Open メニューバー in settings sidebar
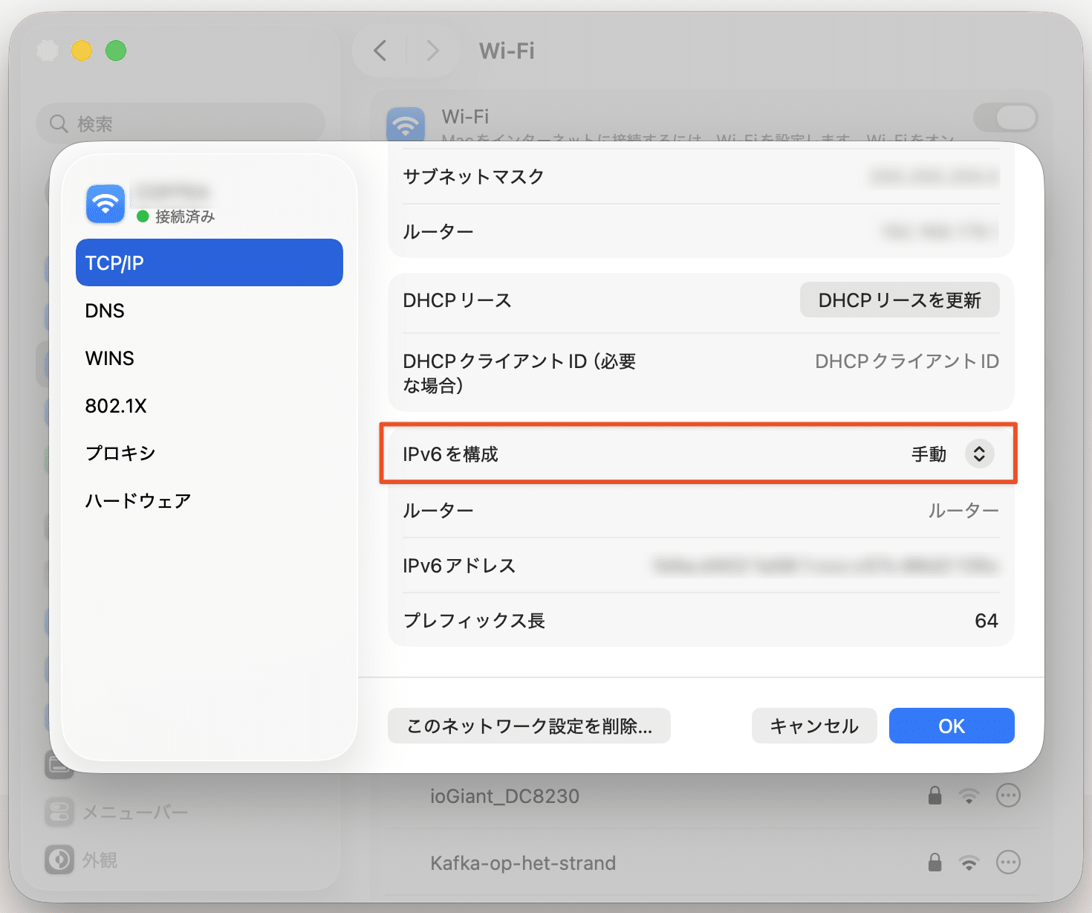This screenshot has height=913, width=1092. pyautogui.click(x=134, y=813)
